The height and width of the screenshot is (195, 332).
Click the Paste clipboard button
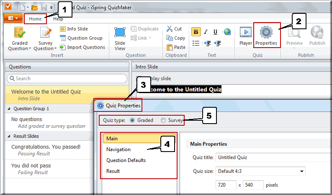pos(176,47)
